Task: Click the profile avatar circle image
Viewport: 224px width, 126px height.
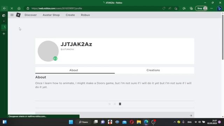Action: (48, 51)
